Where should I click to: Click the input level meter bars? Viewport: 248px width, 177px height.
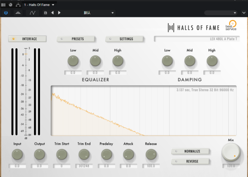pos(14,92)
